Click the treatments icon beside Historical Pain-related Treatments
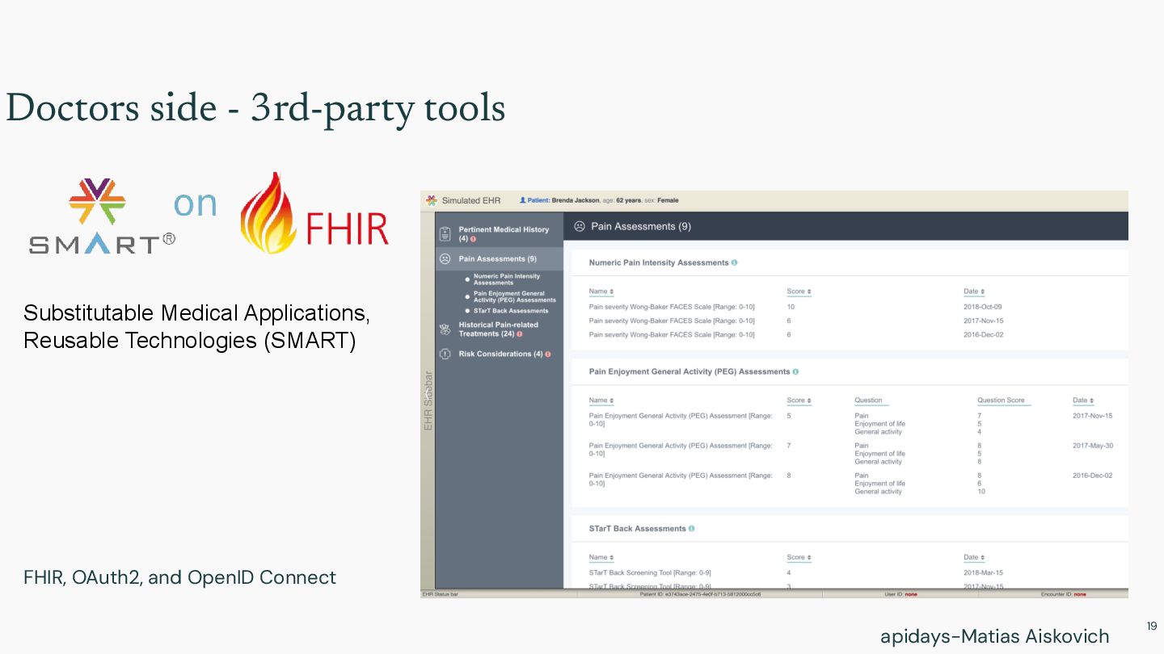1164x654 pixels. (445, 329)
